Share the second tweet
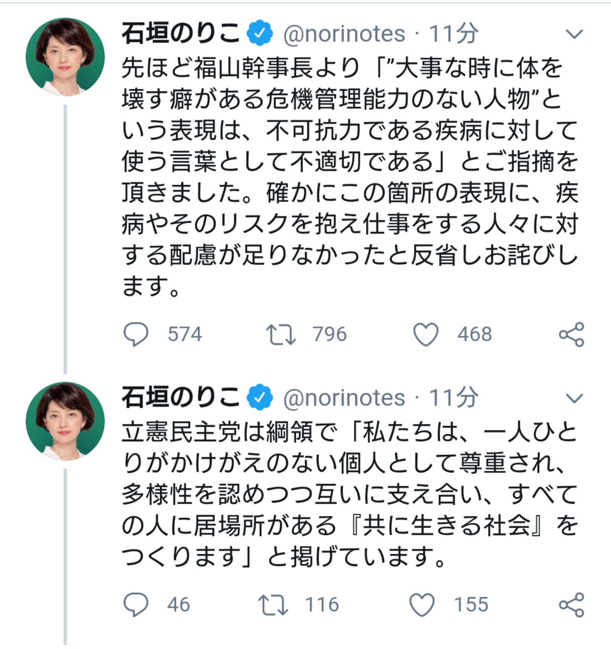611x649 pixels. (571, 605)
